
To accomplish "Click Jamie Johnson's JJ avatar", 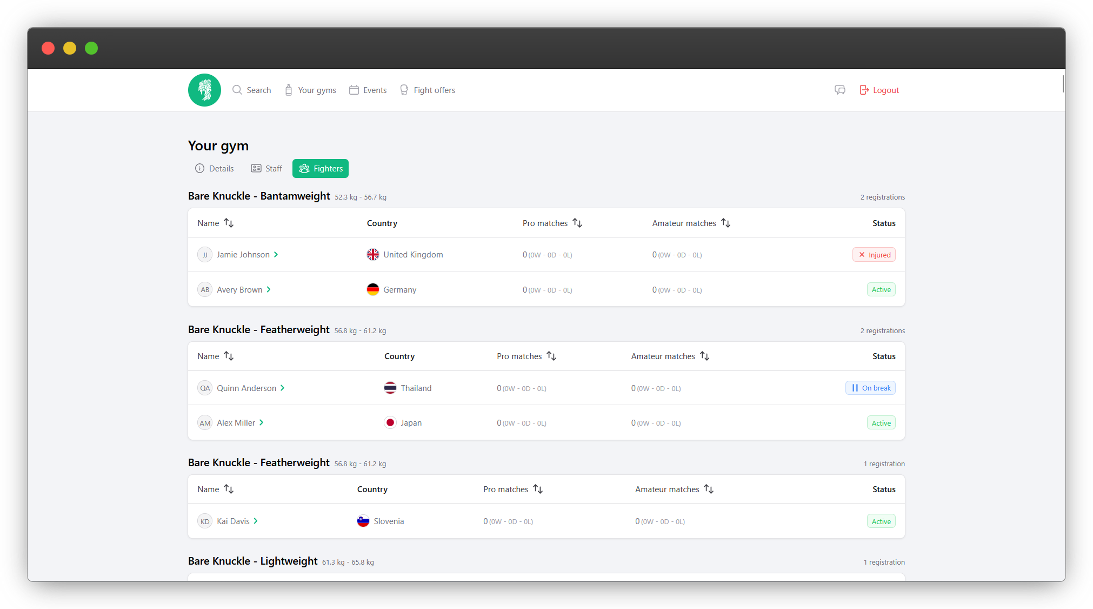I will [205, 255].
